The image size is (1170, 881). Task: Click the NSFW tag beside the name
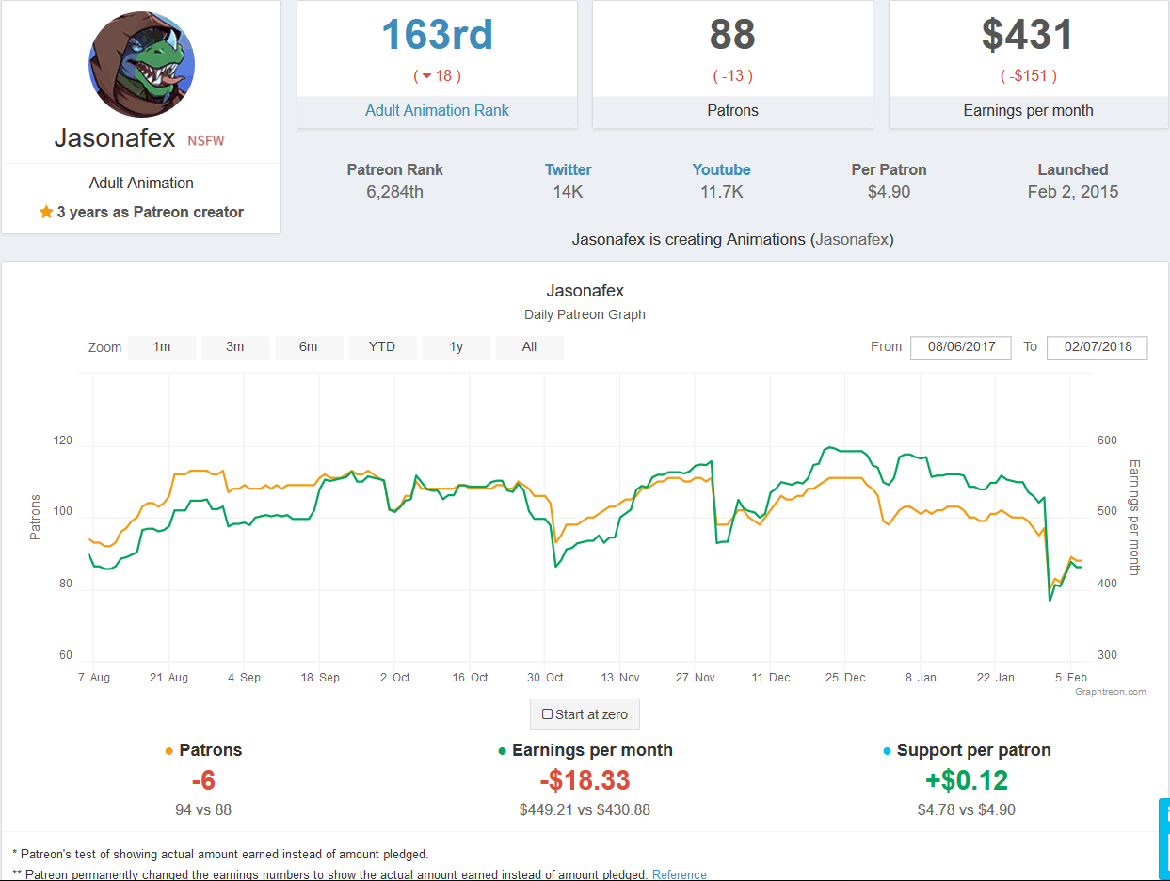(x=206, y=141)
